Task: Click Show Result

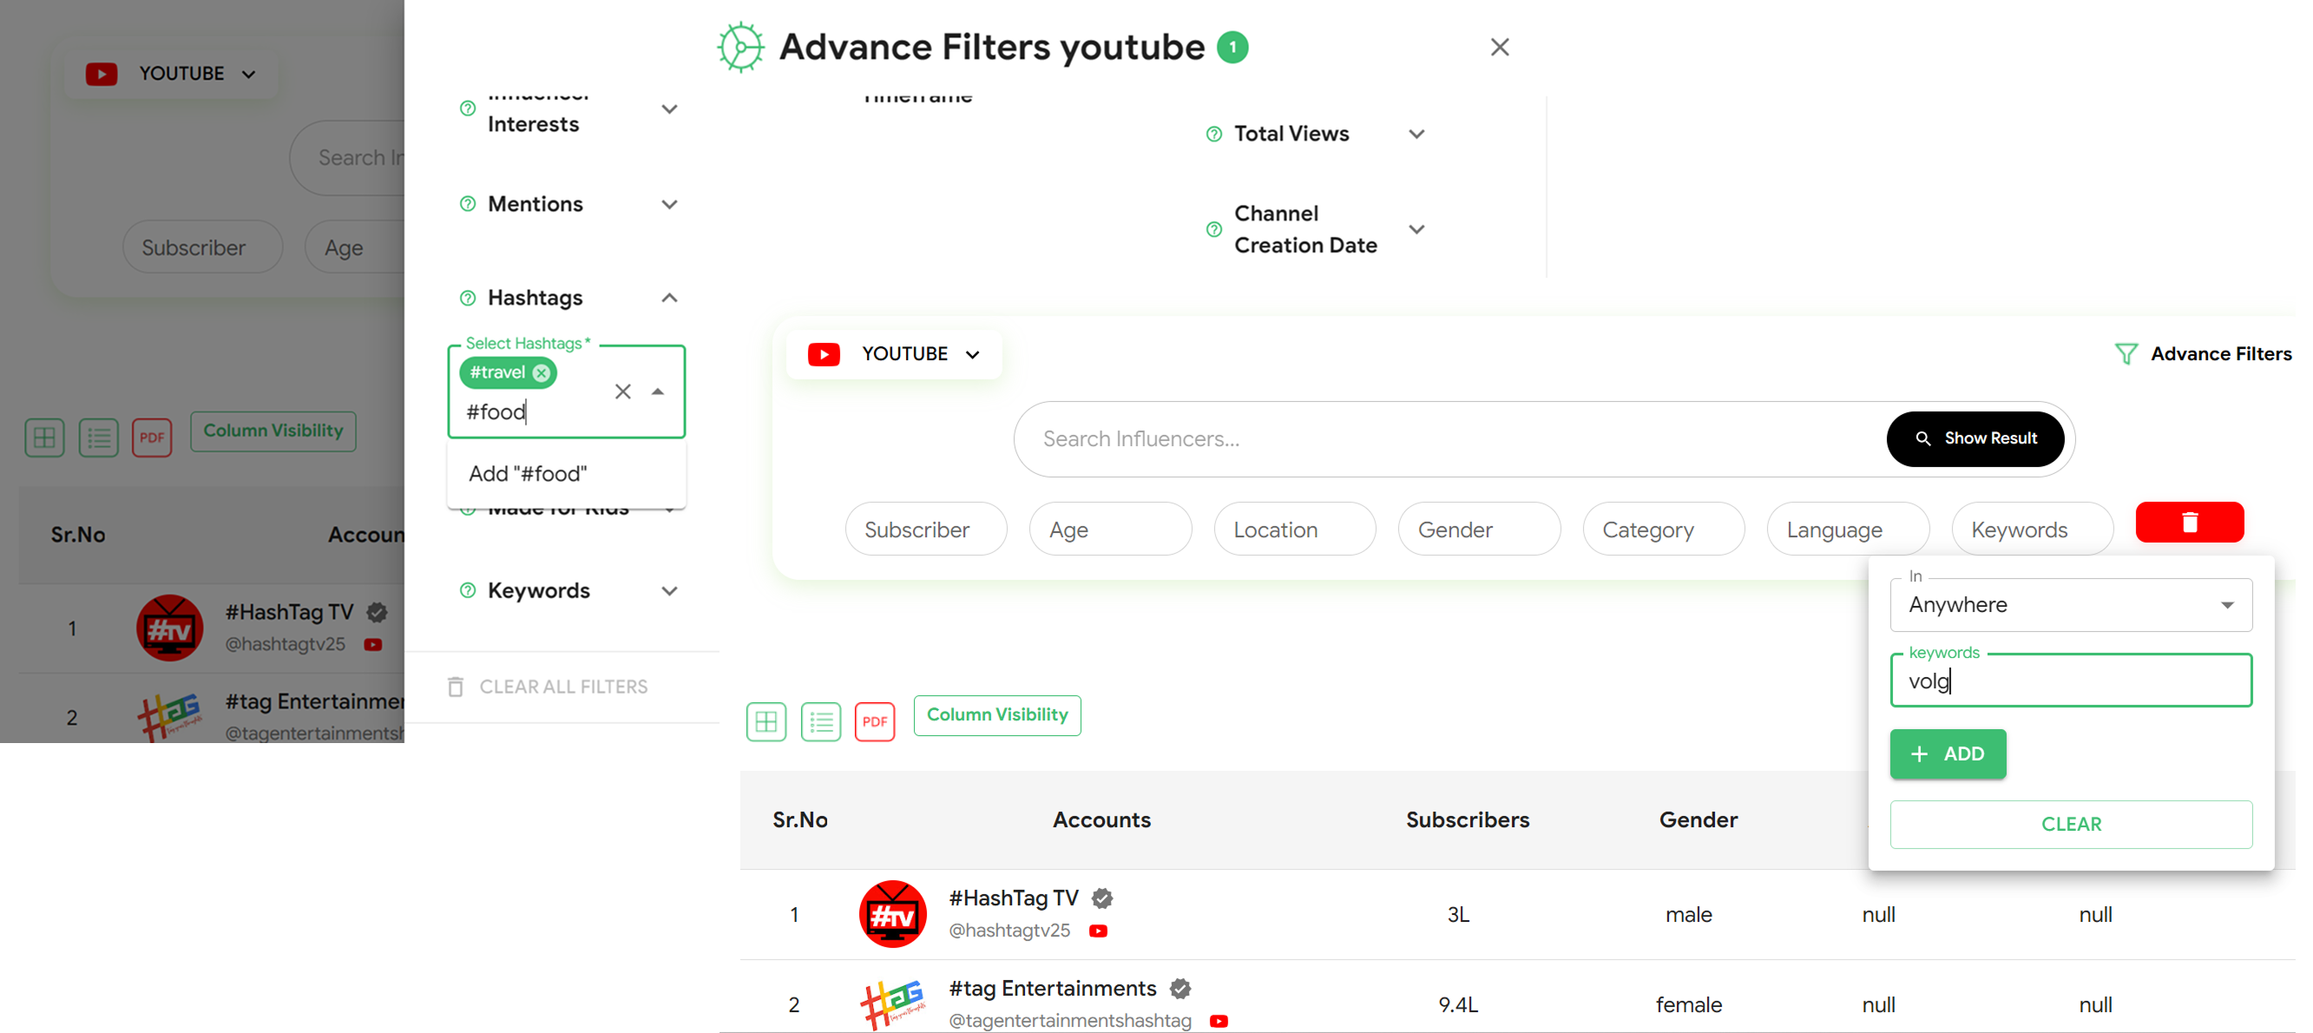Action: pos(1976,438)
